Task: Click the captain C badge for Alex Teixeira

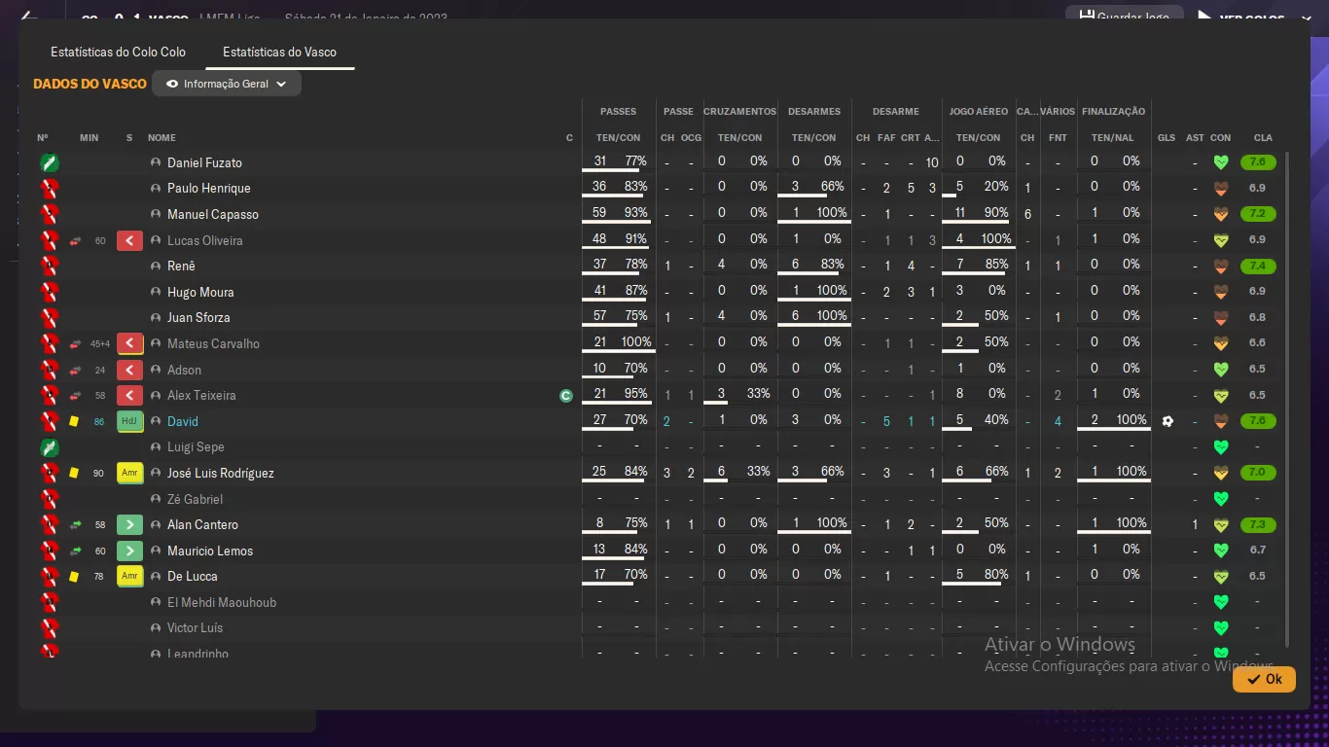Action: (x=566, y=396)
